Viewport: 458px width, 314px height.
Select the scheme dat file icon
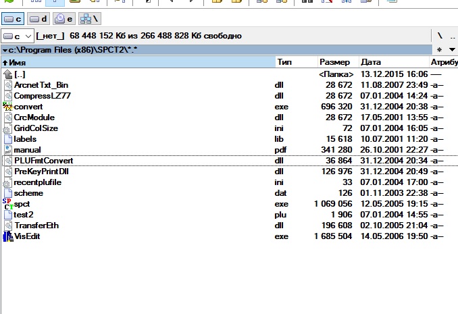[7, 193]
